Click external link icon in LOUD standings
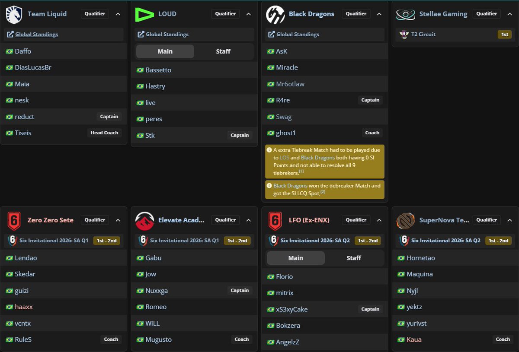The height and width of the screenshot is (352, 519). [x=141, y=35]
